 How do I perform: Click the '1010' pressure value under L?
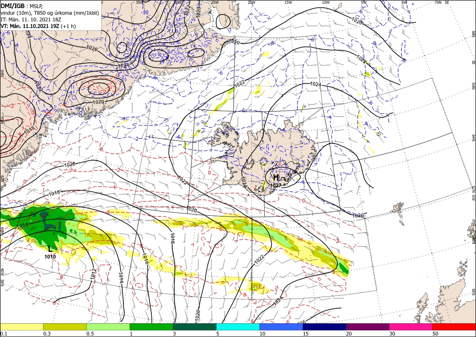50,257
